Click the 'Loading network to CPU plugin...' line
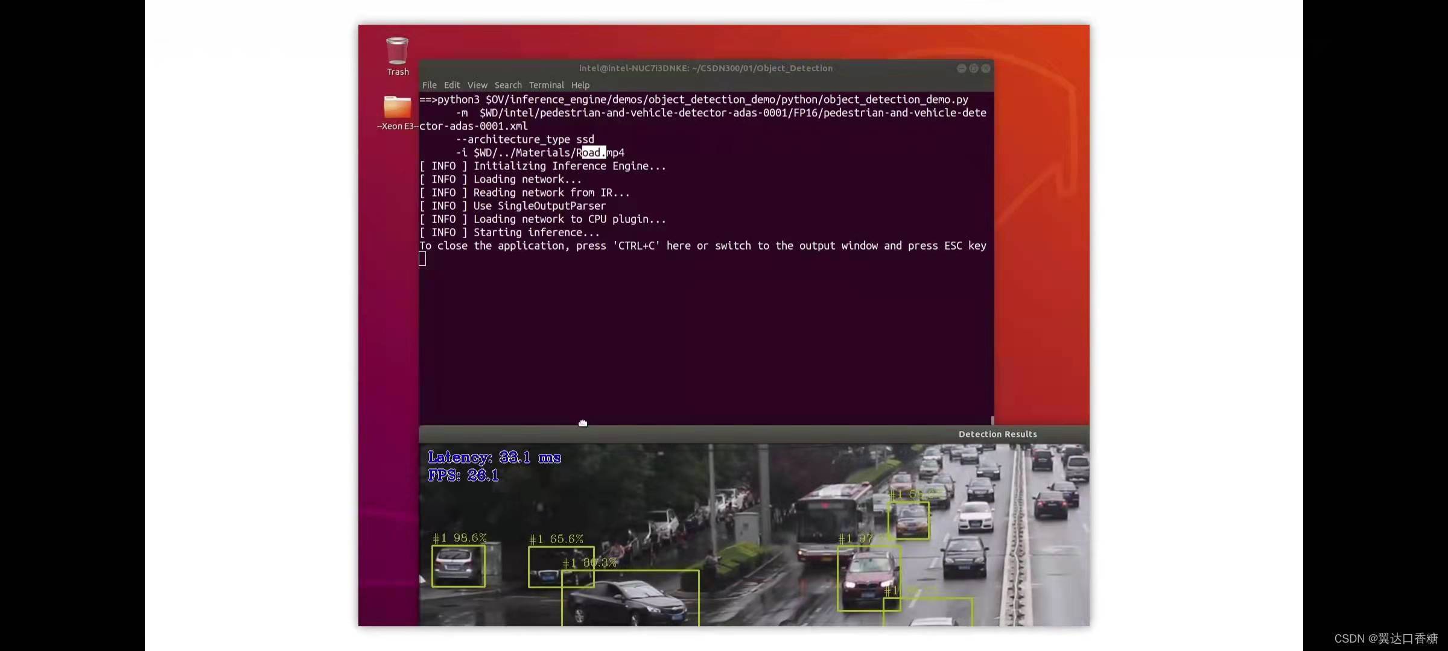 click(x=543, y=219)
